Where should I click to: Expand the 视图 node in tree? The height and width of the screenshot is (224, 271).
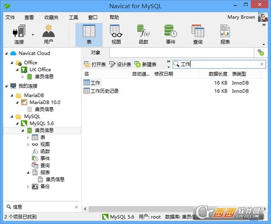tap(28, 145)
